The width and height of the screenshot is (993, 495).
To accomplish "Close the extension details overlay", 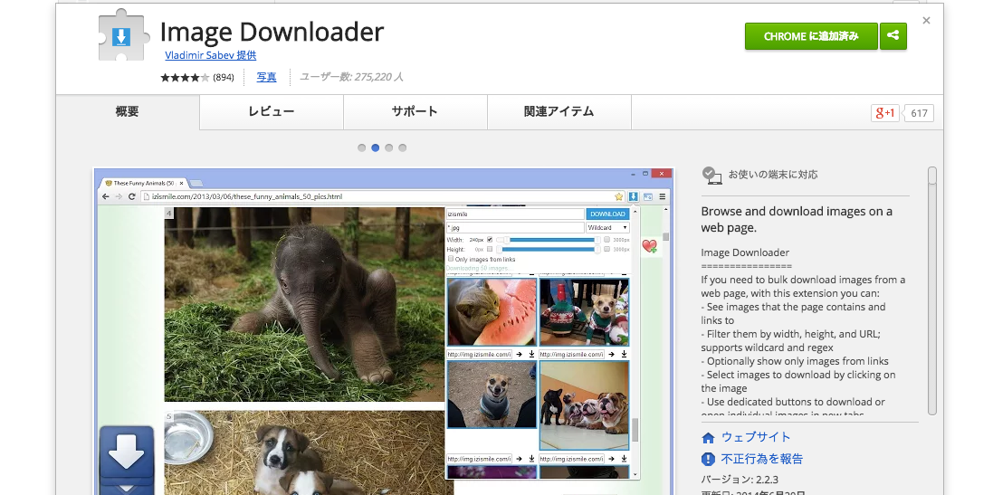I will (927, 20).
